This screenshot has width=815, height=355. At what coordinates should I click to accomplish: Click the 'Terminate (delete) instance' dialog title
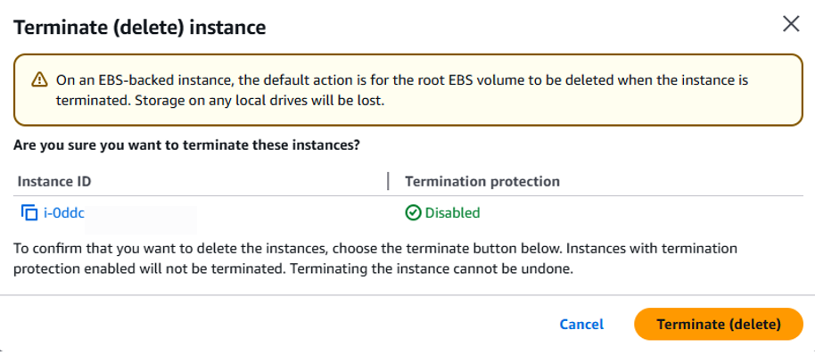tap(140, 27)
